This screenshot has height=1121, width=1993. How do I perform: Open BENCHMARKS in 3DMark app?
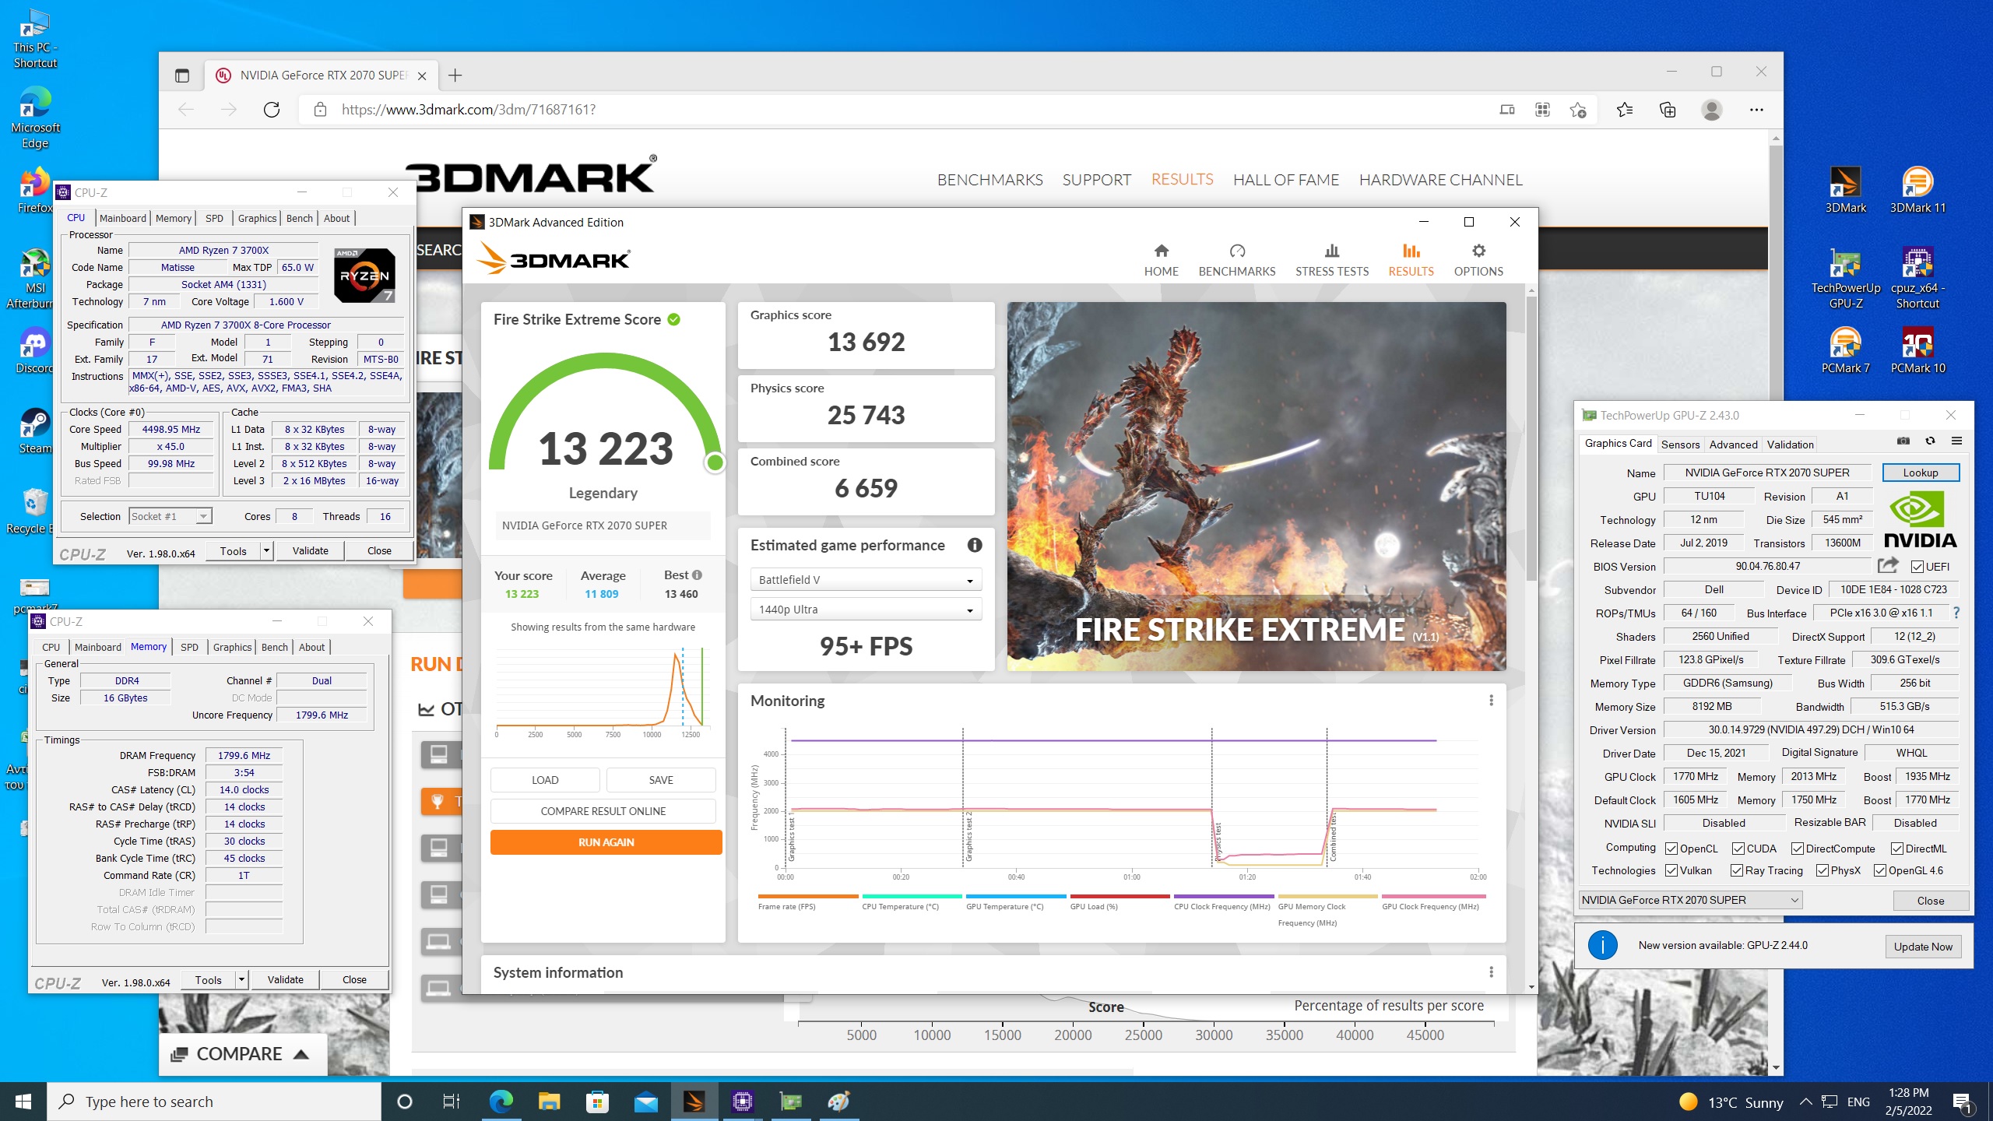(1236, 260)
